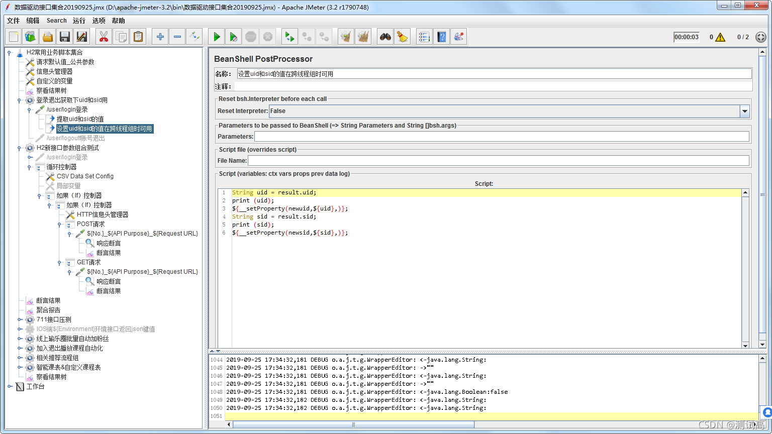
Task: Click the Toggle enable/disable toolbar icon
Action: (194, 37)
